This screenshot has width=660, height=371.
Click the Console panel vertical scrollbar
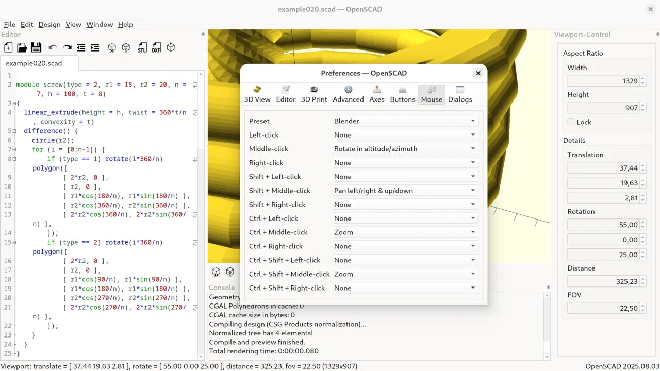(x=547, y=326)
